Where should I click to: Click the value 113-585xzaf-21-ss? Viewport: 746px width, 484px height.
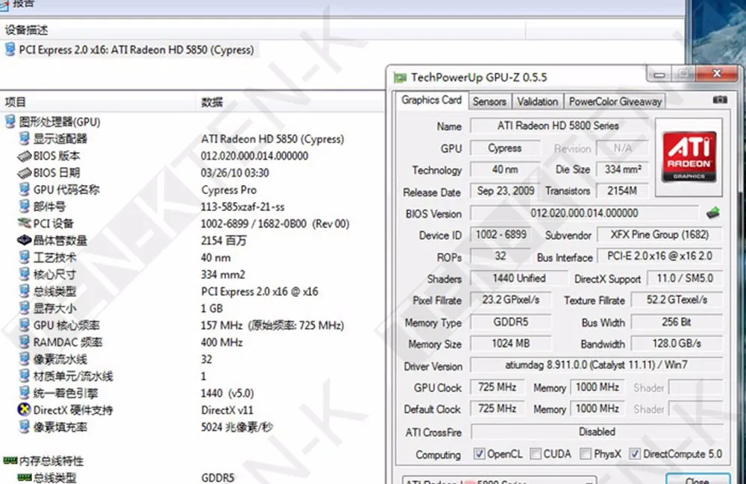(x=242, y=207)
